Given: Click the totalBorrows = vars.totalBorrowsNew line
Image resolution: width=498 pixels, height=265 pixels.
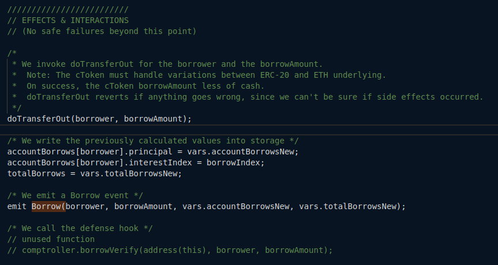Looking at the screenshot, I should click(95, 174).
